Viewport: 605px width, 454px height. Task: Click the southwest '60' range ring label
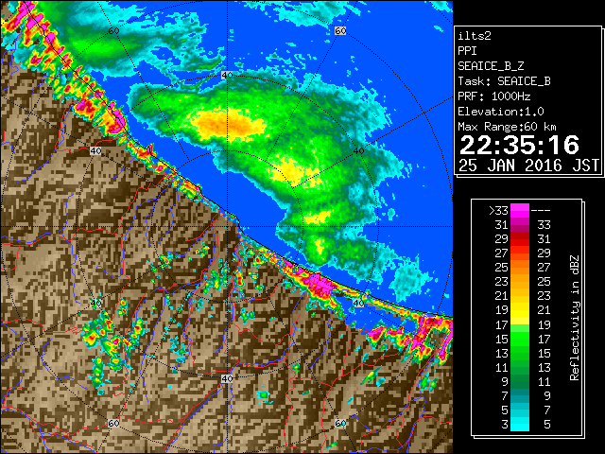click(113, 424)
